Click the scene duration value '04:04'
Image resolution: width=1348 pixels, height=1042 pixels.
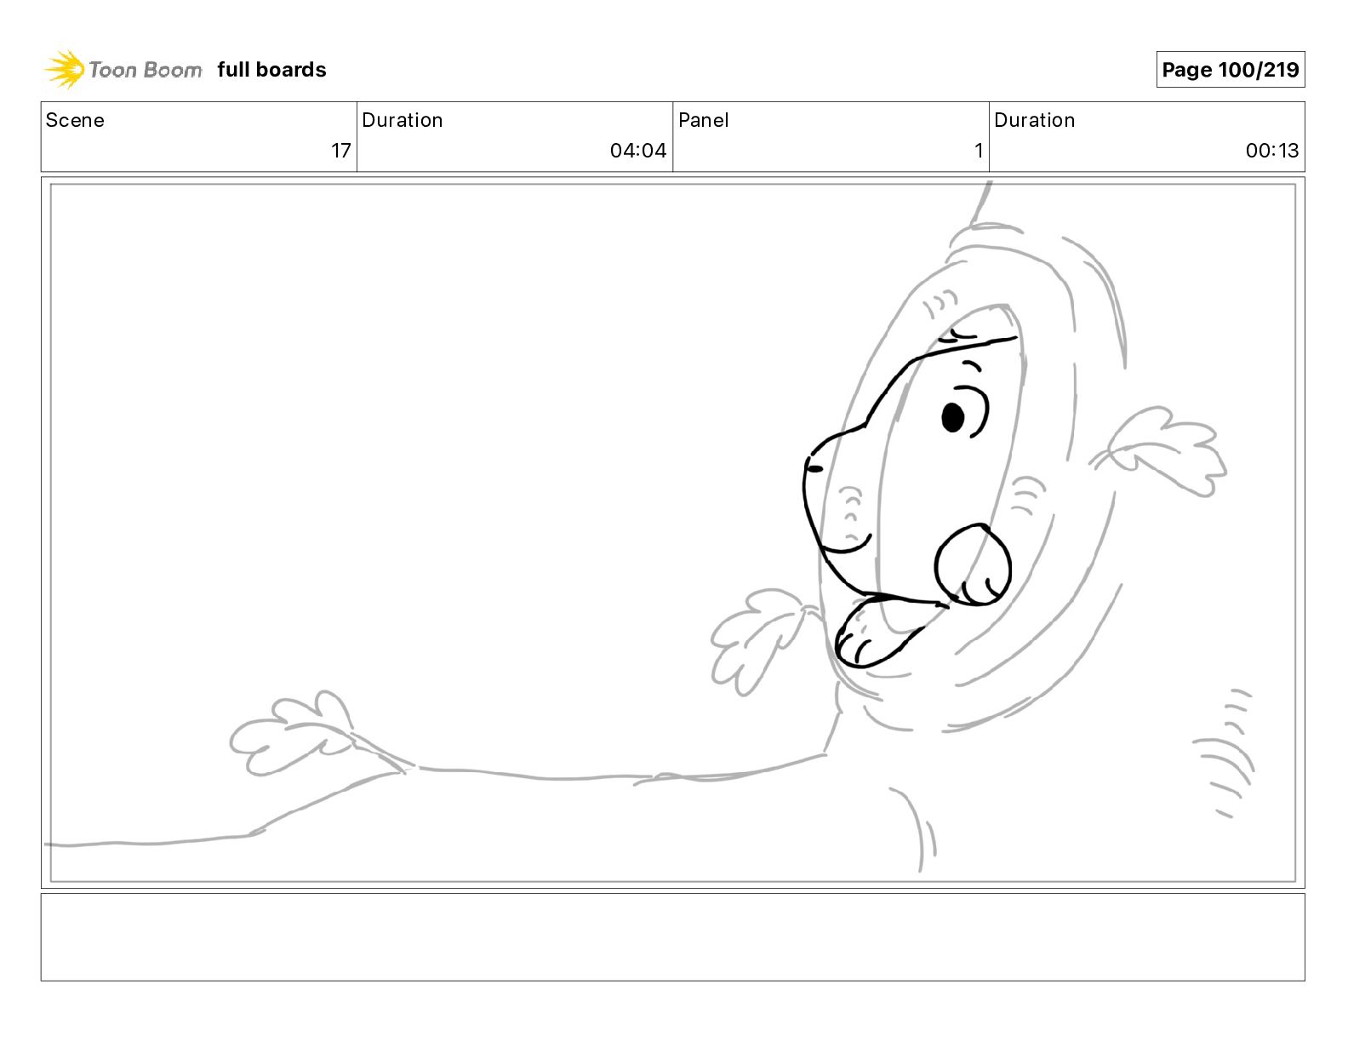point(638,151)
